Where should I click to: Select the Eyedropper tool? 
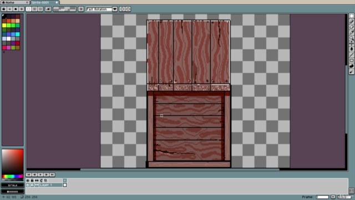[x=351, y=32]
